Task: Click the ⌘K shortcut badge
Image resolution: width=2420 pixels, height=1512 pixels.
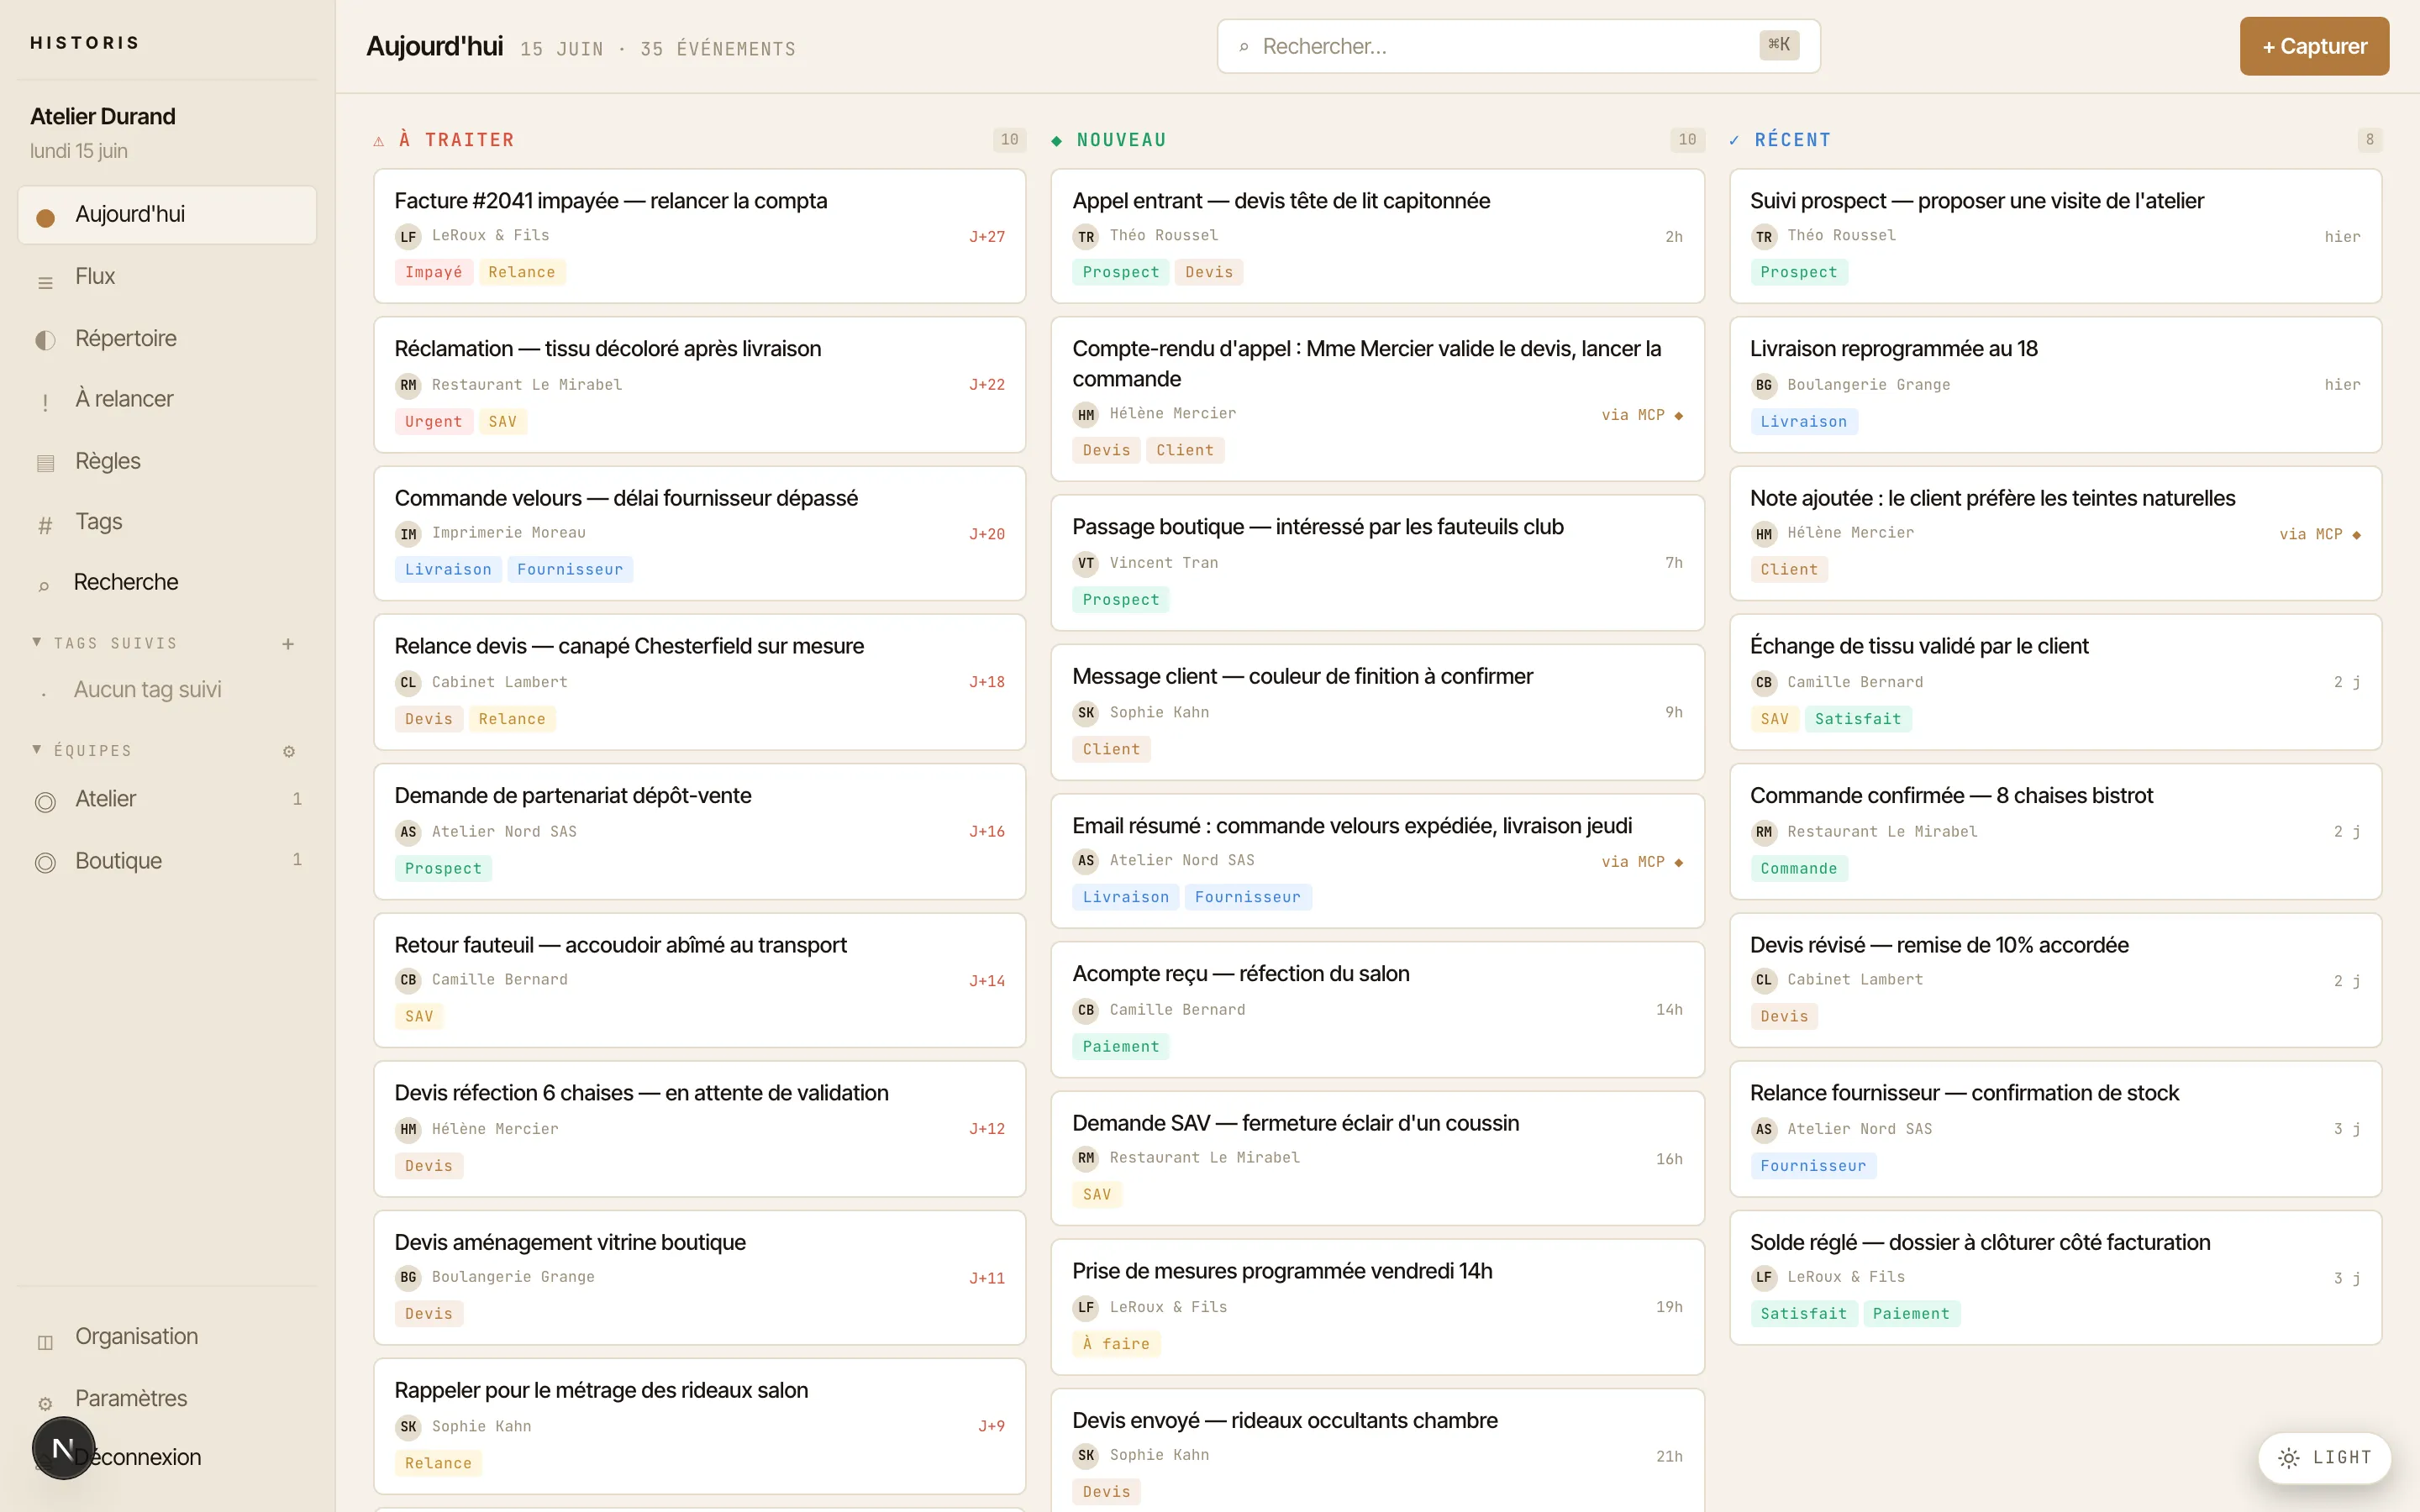Action: 1779,45
